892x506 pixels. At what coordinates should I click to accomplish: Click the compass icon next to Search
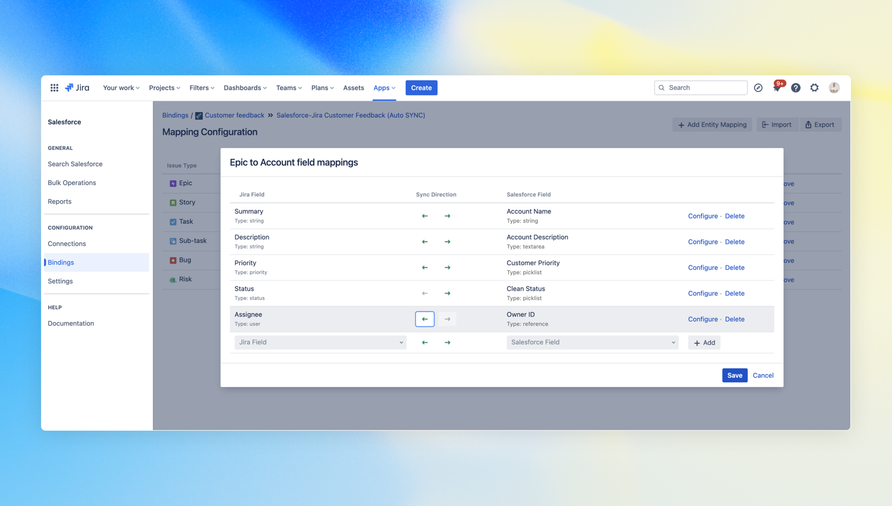coord(758,88)
